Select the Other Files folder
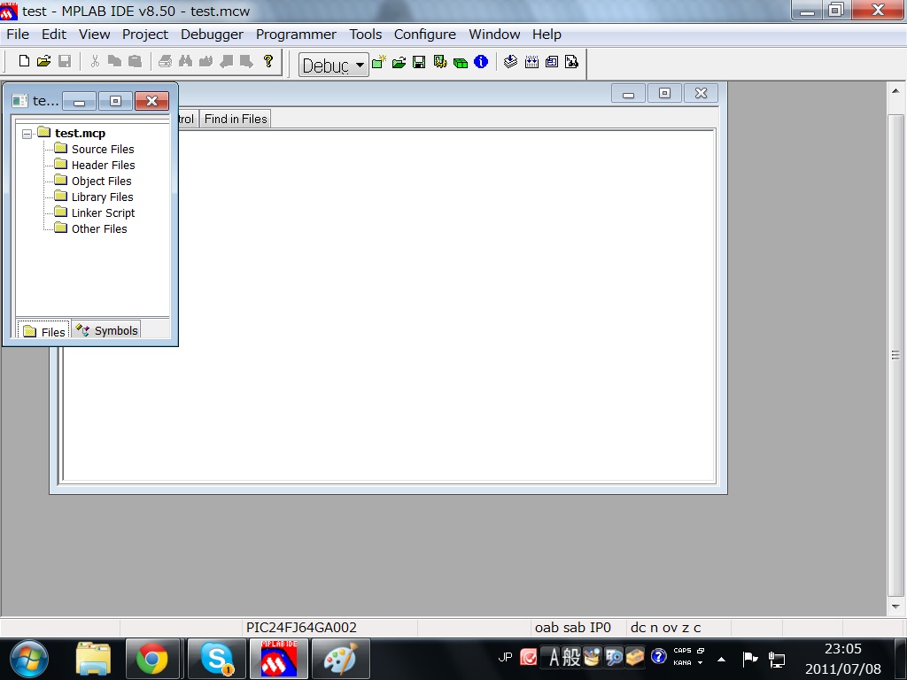The image size is (907, 680). click(99, 229)
